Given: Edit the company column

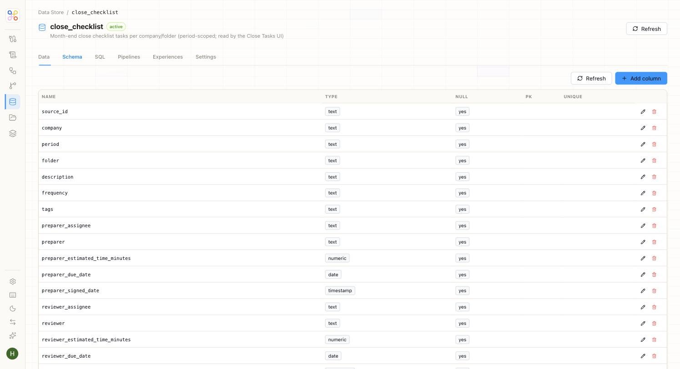Looking at the screenshot, I should 643,128.
